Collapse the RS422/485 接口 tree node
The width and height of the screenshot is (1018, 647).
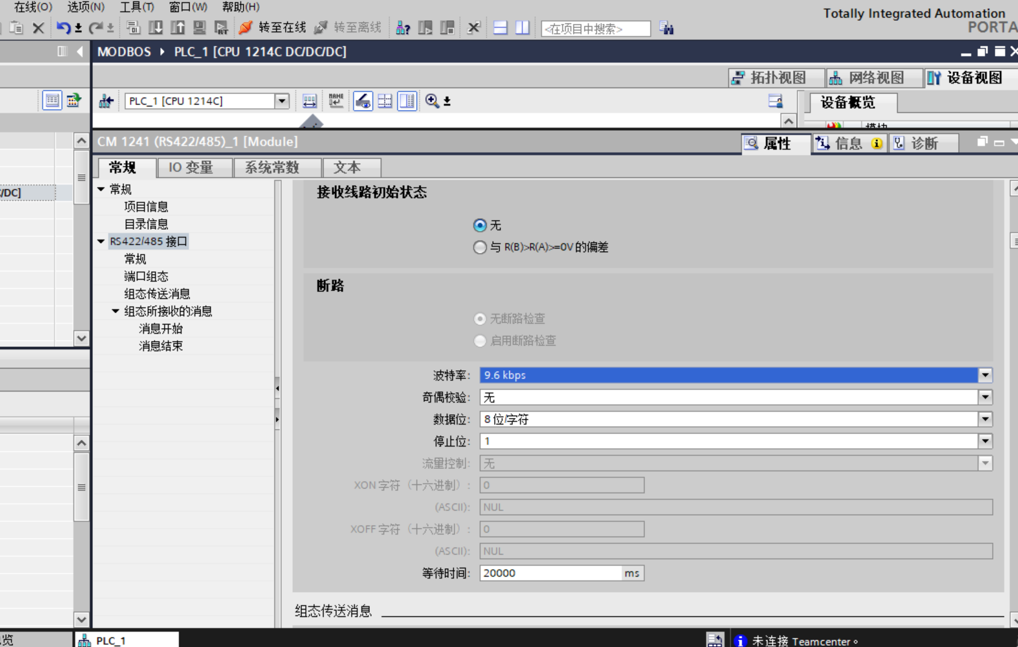101,241
